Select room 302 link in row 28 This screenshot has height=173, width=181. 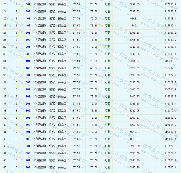(x=28, y=40)
